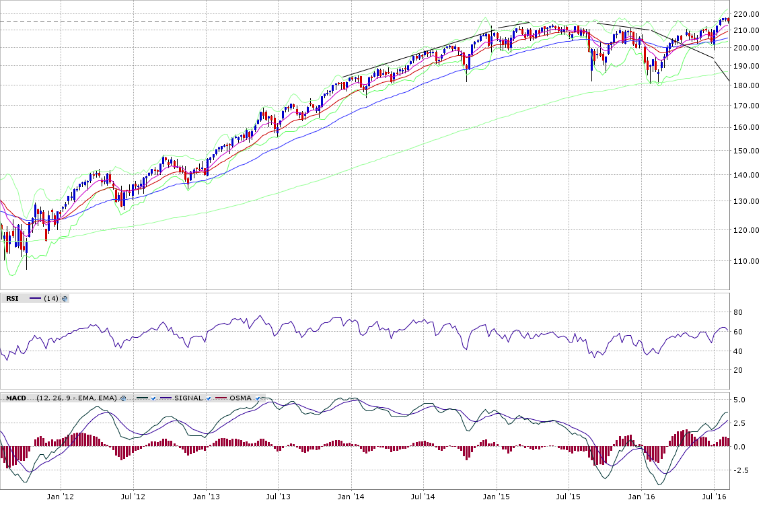
Task: Click the dark green MACD line swatch
Action: coord(143,398)
